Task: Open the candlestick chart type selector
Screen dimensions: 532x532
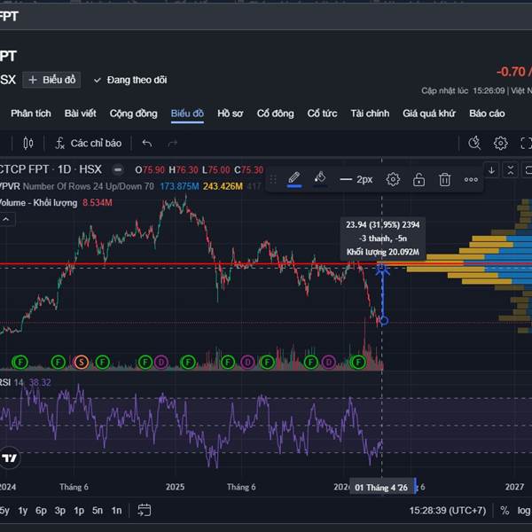Action: (28, 143)
